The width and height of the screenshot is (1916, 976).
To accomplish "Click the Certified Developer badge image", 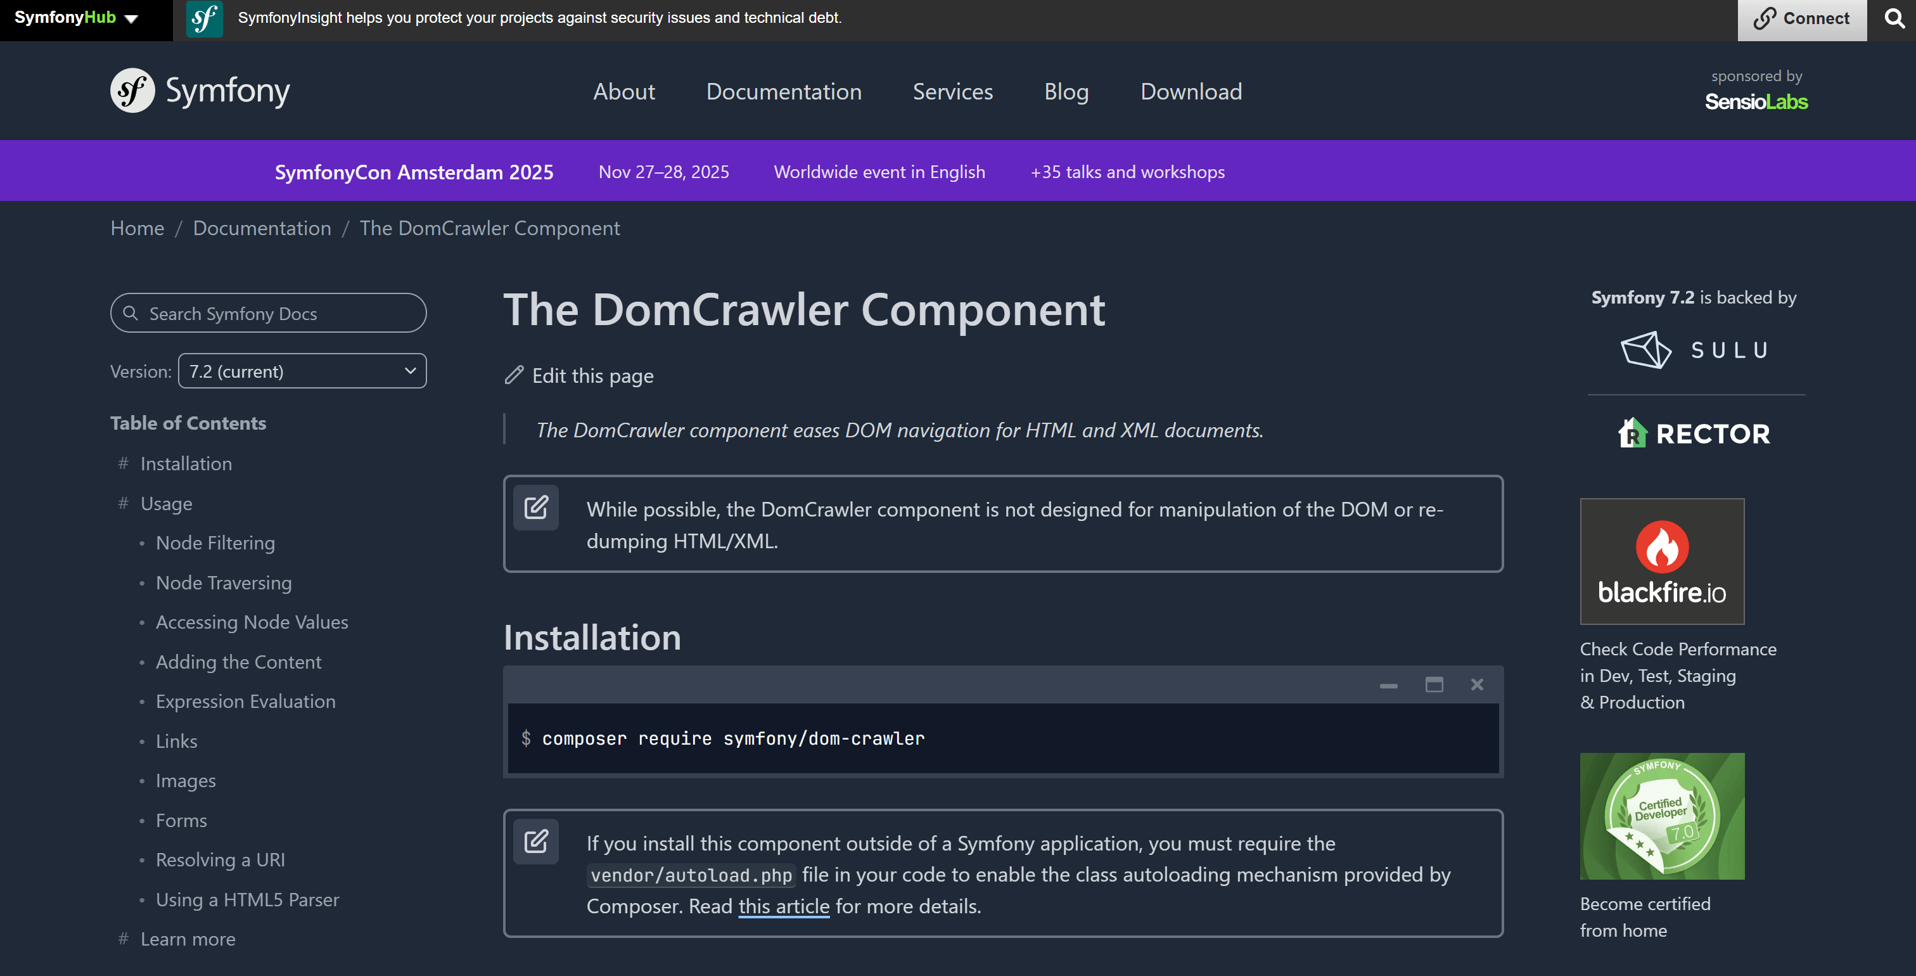I will point(1662,816).
